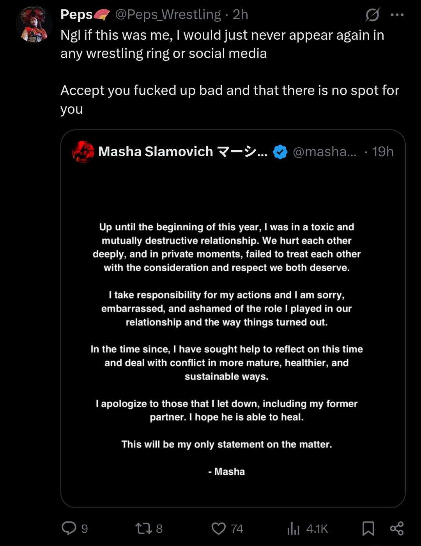Viewport: 421px width, 546px height.
Task: Click the 2h post timestamp
Action: (241, 15)
